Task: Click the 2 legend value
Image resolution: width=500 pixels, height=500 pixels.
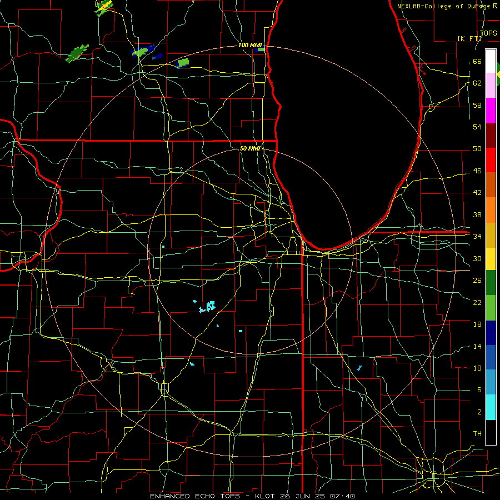Action: click(479, 412)
